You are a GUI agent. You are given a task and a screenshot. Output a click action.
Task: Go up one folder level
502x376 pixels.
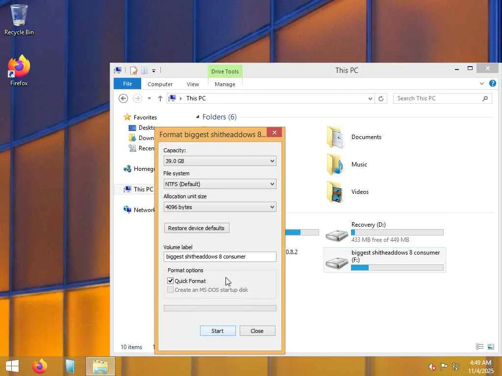[x=160, y=98]
